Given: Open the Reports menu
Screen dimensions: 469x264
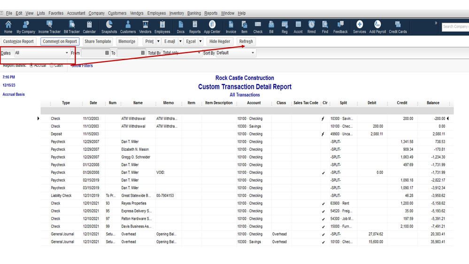Looking at the screenshot, I should coord(211,13).
